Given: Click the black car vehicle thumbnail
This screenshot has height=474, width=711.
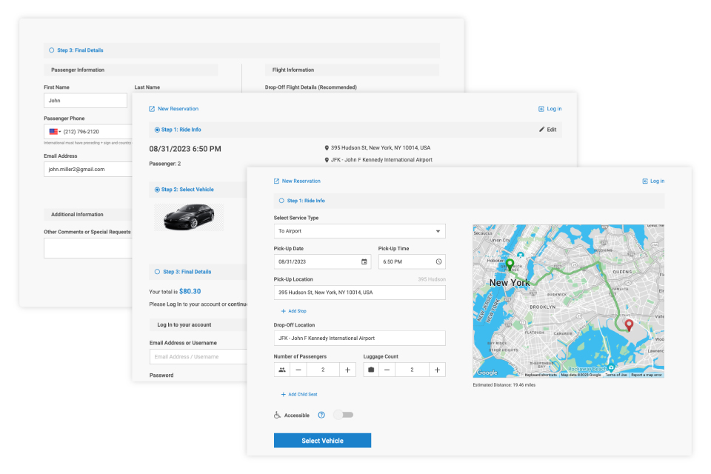Looking at the screenshot, I should coord(188,216).
